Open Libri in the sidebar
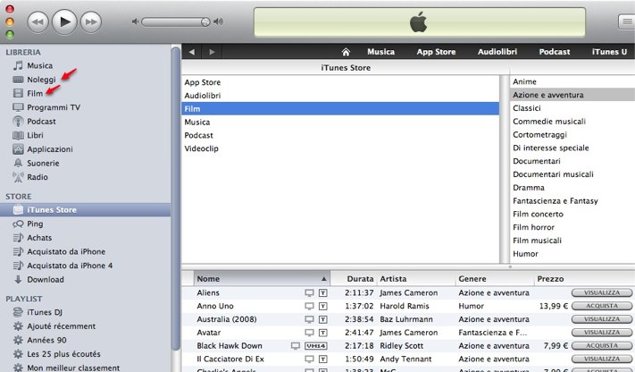635x372 pixels. click(x=35, y=135)
